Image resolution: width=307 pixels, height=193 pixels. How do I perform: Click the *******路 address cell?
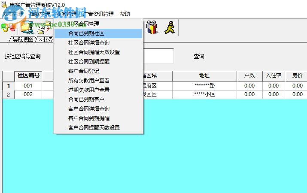tap(204, 86)
